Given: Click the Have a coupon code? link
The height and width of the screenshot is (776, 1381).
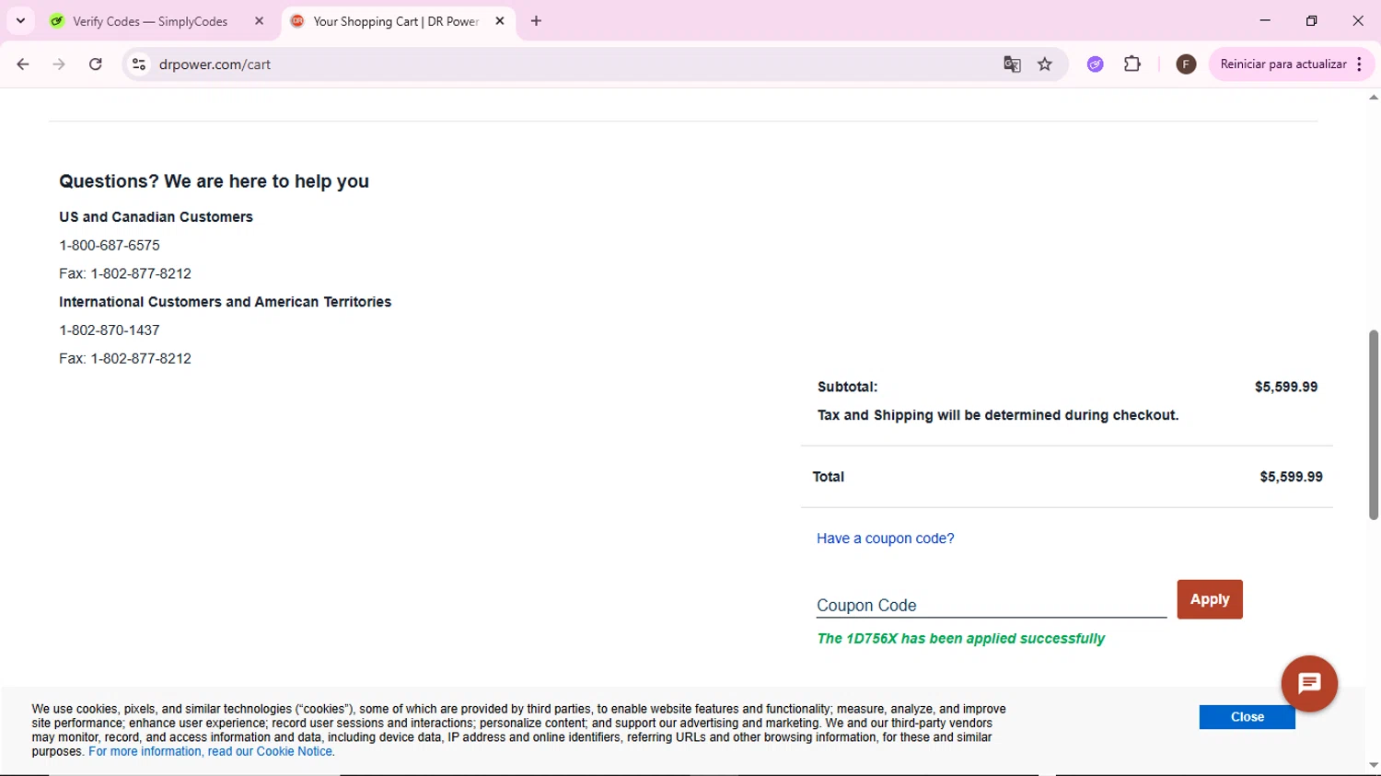Looking at the screenshot, I should 886,539.
